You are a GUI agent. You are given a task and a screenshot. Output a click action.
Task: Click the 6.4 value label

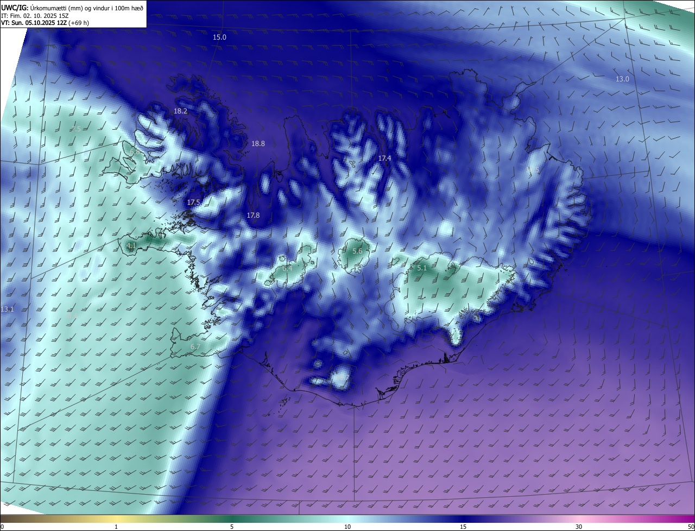[287, 269]
